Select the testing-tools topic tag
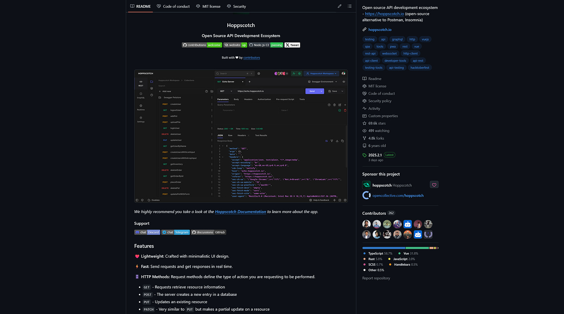This screenshot has height=314, width=564. pos(374,68)
